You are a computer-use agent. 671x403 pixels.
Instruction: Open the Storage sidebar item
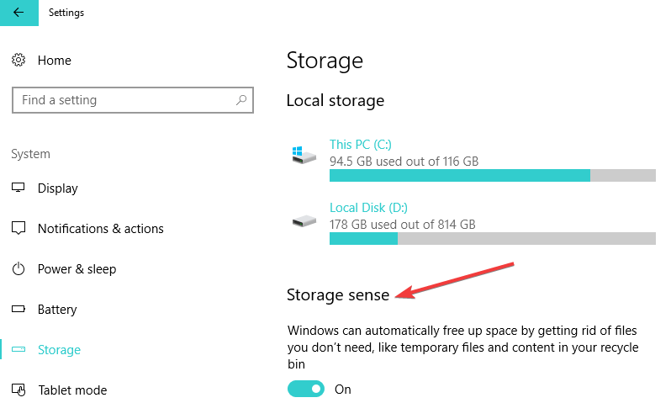pos(59,350)
